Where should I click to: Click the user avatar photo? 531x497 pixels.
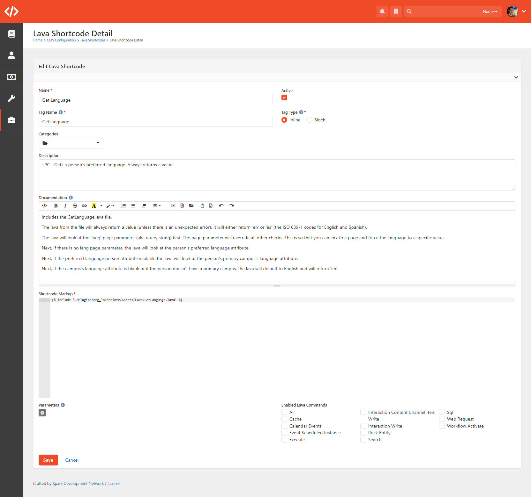(x=512, y=11)
